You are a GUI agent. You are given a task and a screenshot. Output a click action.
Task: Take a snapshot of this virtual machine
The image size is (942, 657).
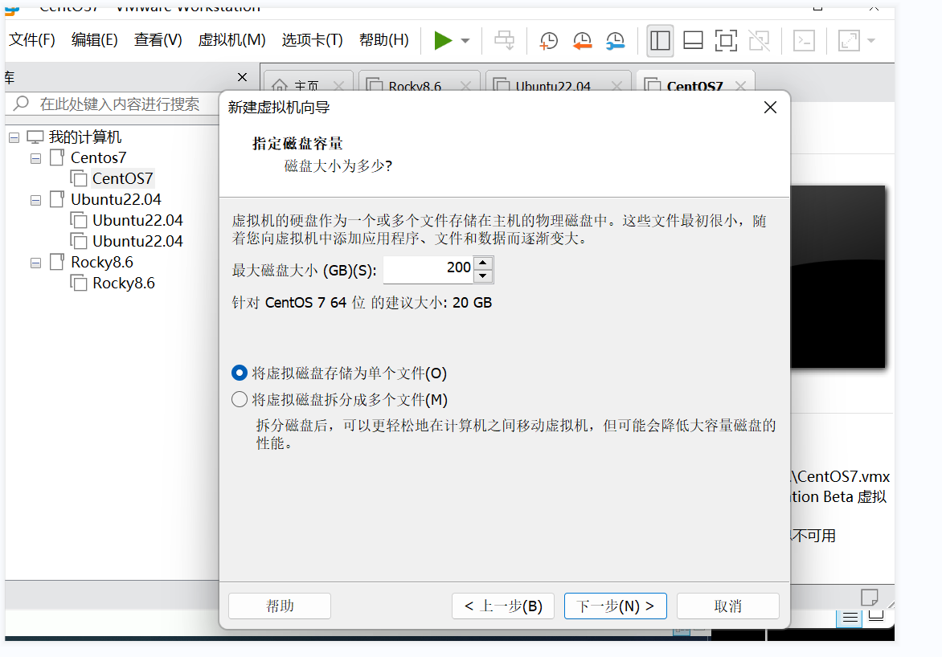click(x=548, y=40)
